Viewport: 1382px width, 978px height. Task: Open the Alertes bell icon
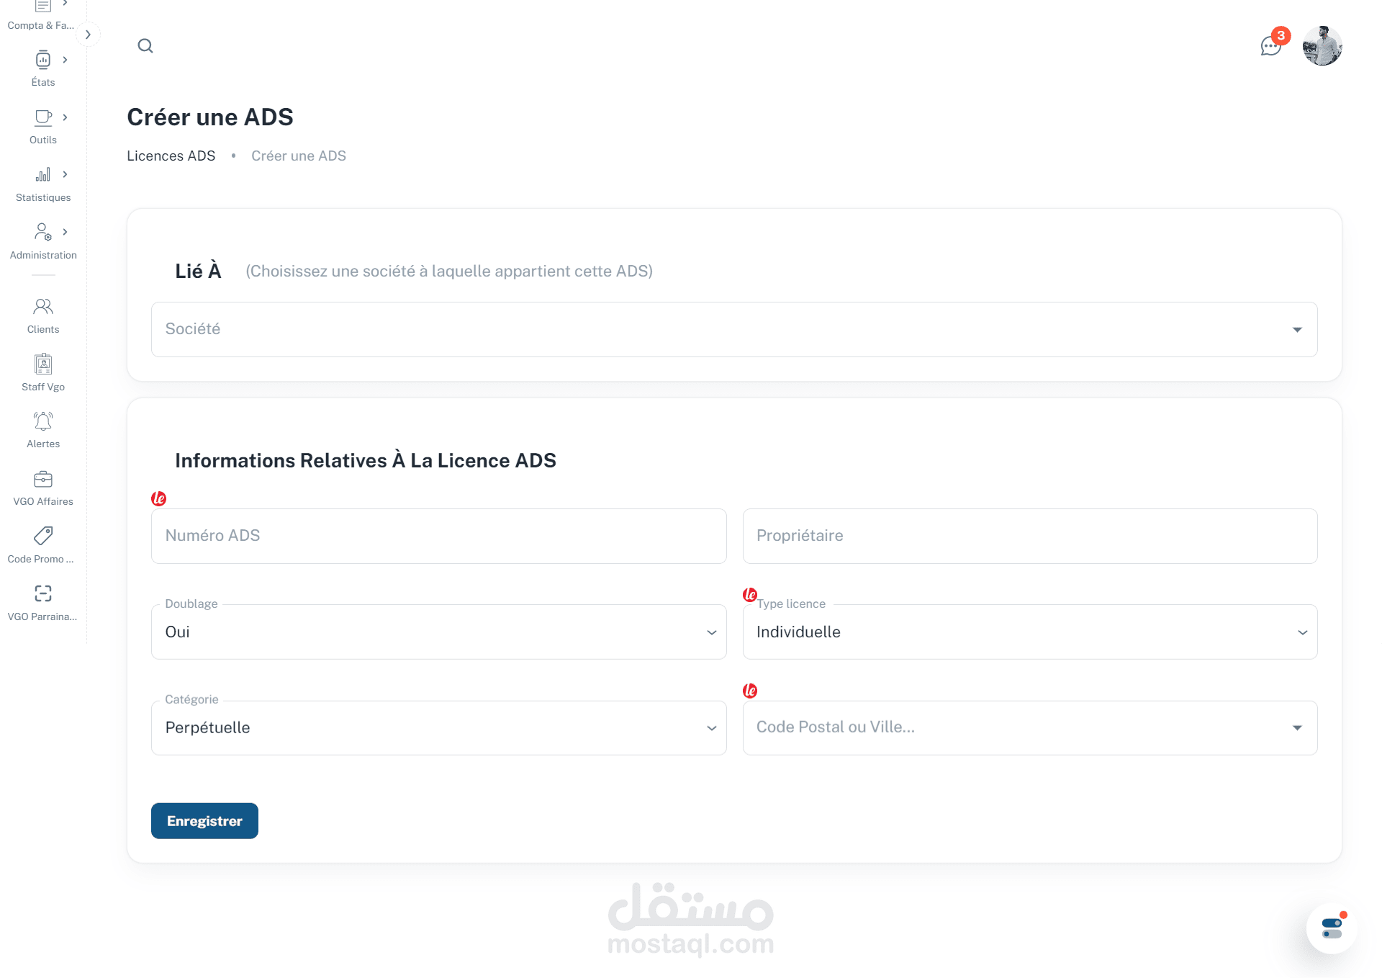pos(43,421)
